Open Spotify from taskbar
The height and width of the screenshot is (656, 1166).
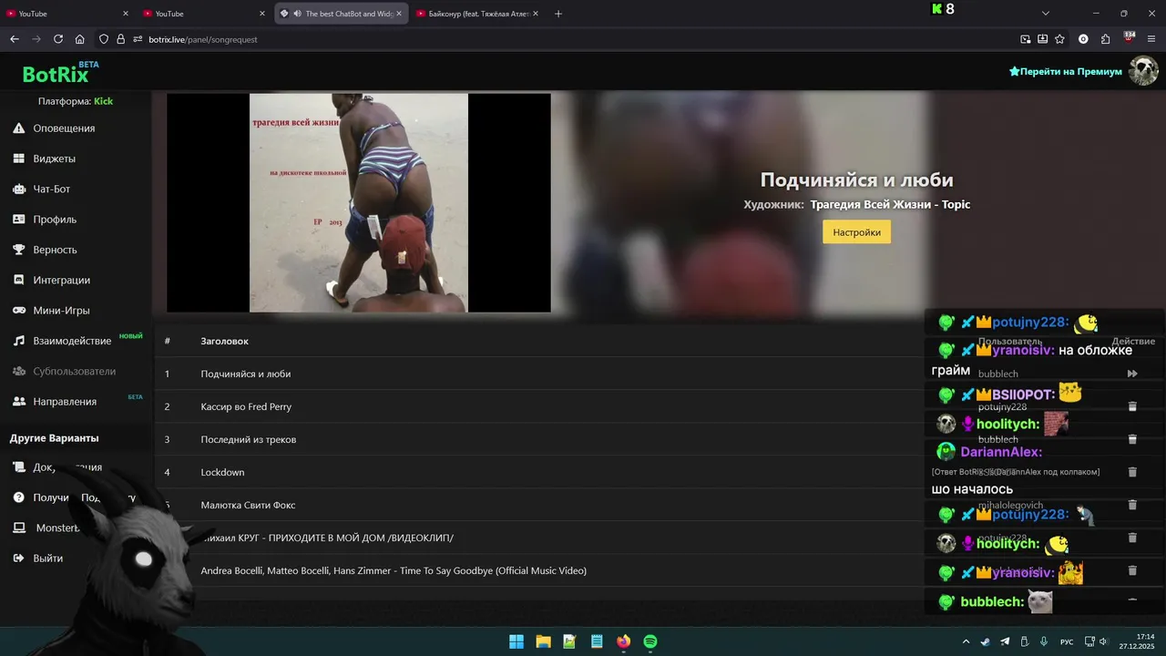(x=650, y=641)
